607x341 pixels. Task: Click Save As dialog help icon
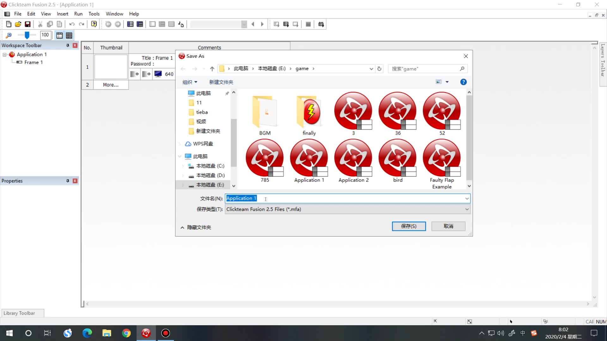click(463, 82)
